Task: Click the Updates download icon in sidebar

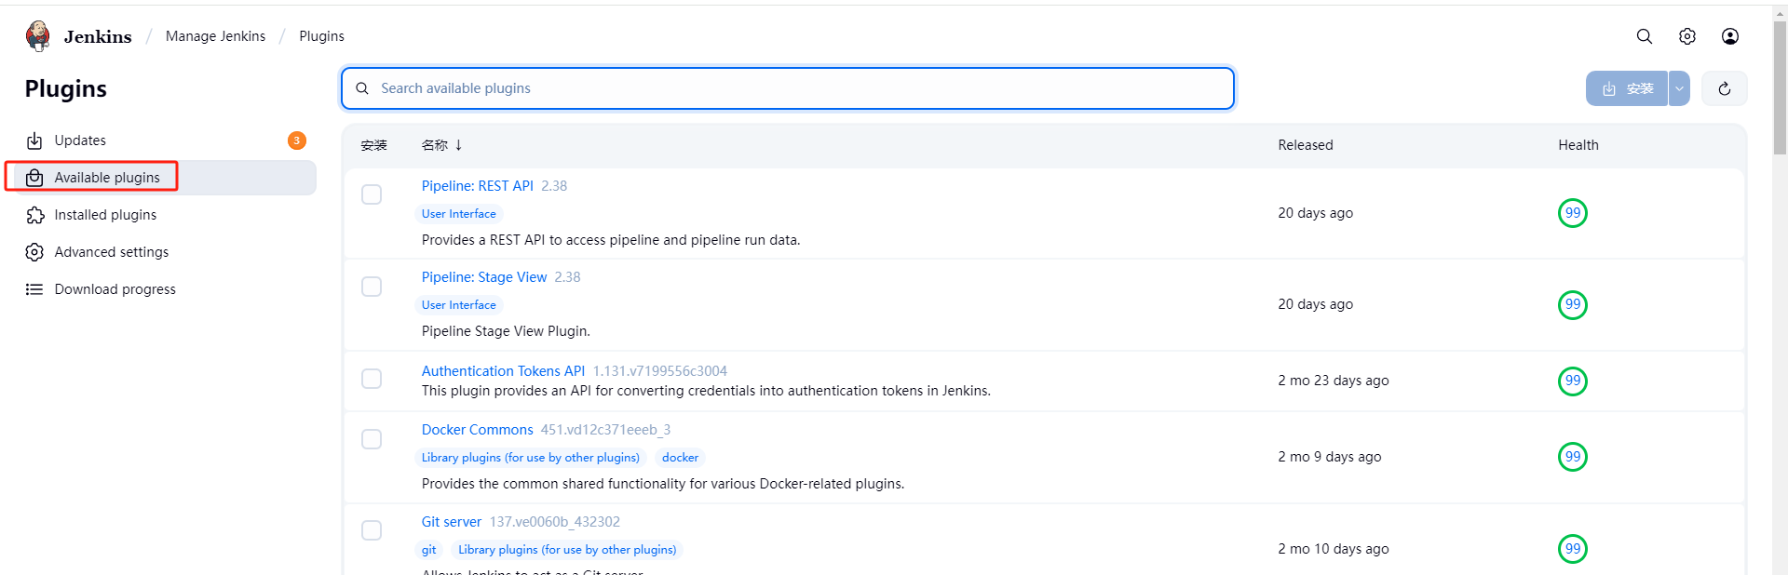Action: point(34,140)
